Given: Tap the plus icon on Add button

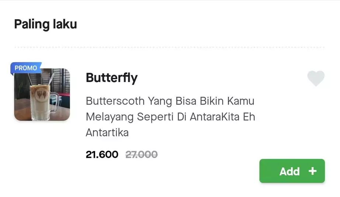Looking at the screenshot, I should pyautogui.click(x=312, y=171).
